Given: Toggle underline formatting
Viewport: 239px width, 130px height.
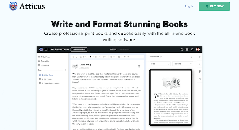Looking at the screenshot, I should pyautogui.click(x=81, y=57).
